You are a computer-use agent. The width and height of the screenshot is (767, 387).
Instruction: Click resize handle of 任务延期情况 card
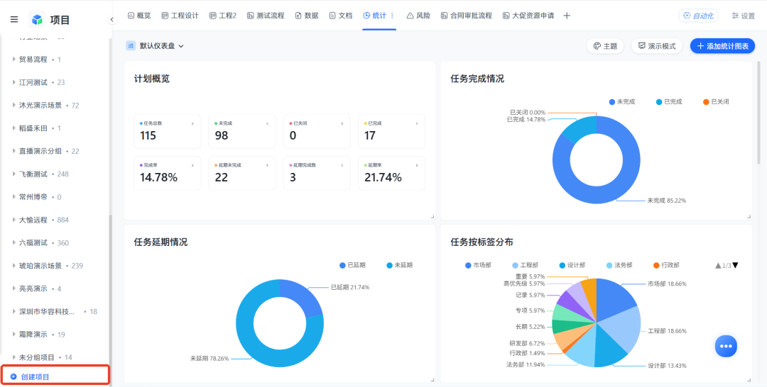click(432, 379)
